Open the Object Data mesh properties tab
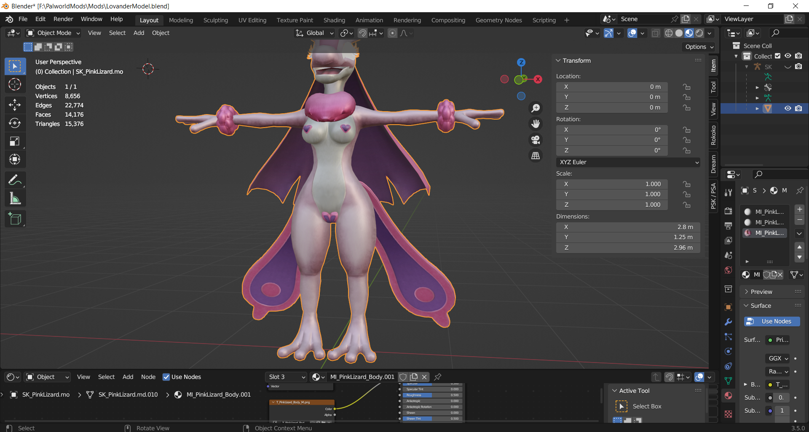The height and width of the screenshot is (432, 809). (728, 381)
